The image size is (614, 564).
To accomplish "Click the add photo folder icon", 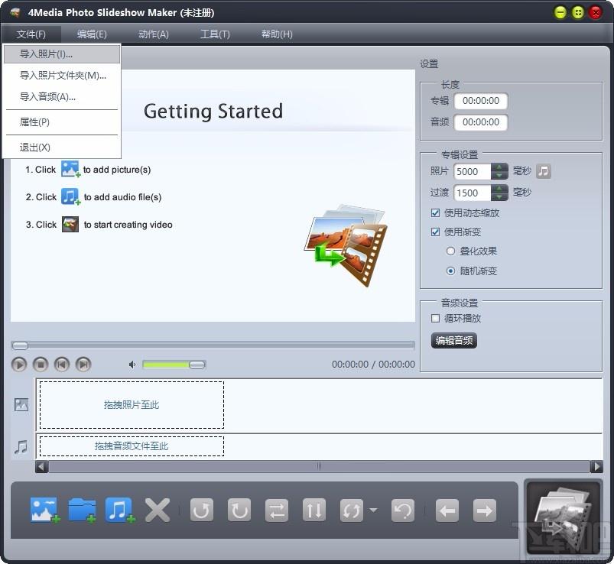I will tap(82, 510).
